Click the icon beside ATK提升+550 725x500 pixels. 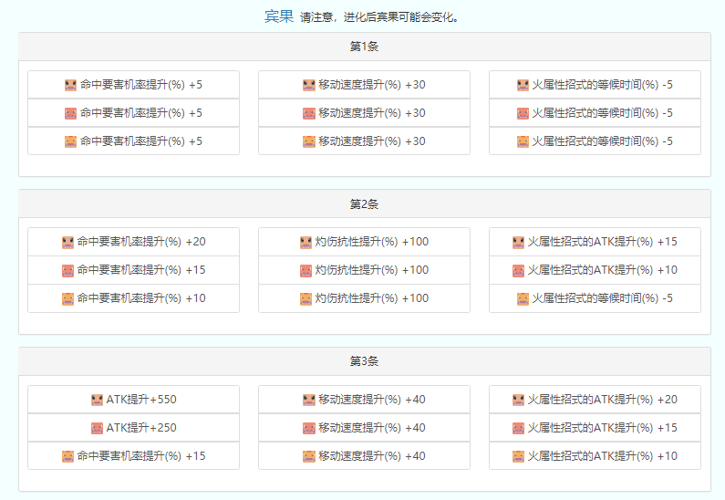coord(98,400)
